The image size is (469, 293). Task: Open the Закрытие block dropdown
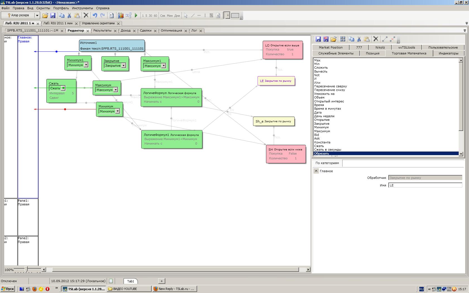123,66
